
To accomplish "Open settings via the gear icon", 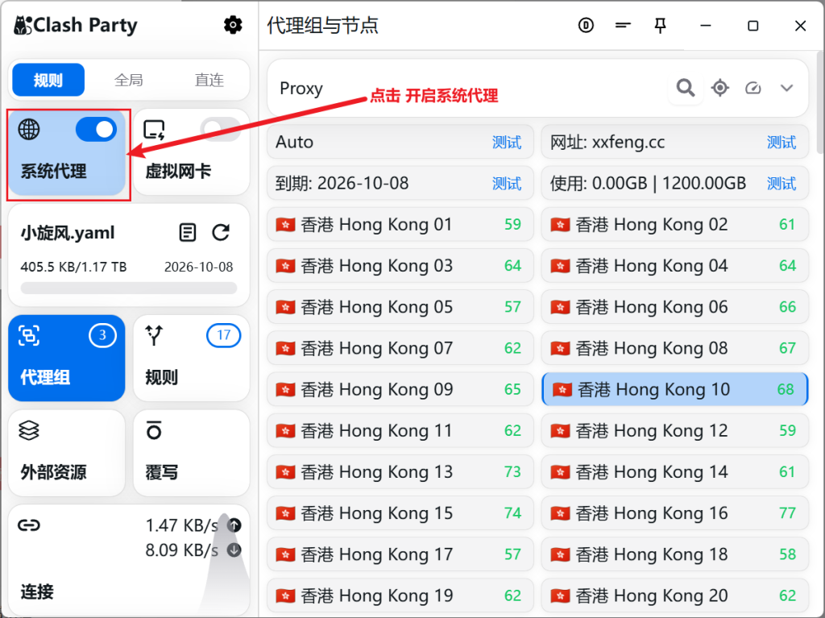I will pyautogui.click(x=233, y=26).
